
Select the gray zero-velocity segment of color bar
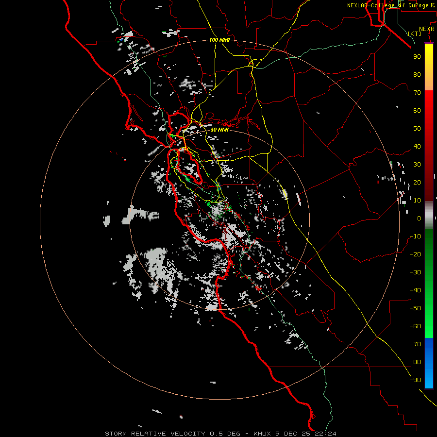pos(429,215)
